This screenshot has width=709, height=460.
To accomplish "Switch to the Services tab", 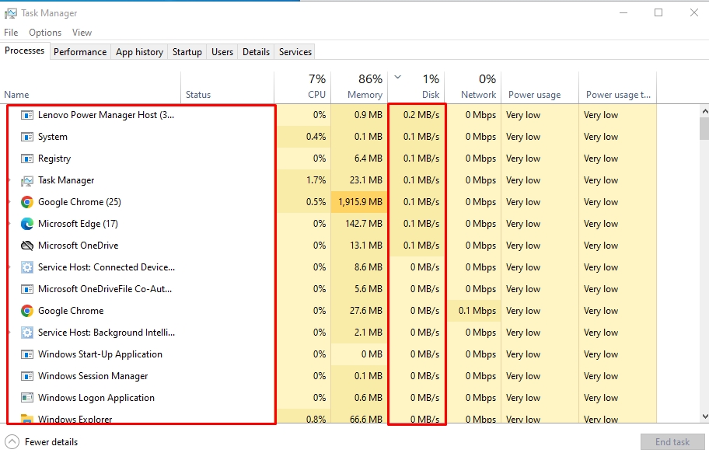I will [x=295, y=52].
